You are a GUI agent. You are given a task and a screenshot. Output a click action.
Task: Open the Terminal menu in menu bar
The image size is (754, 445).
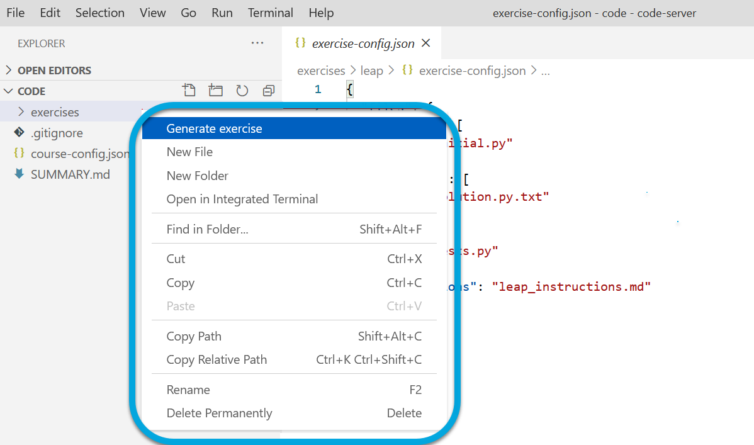tap(270, 13)
